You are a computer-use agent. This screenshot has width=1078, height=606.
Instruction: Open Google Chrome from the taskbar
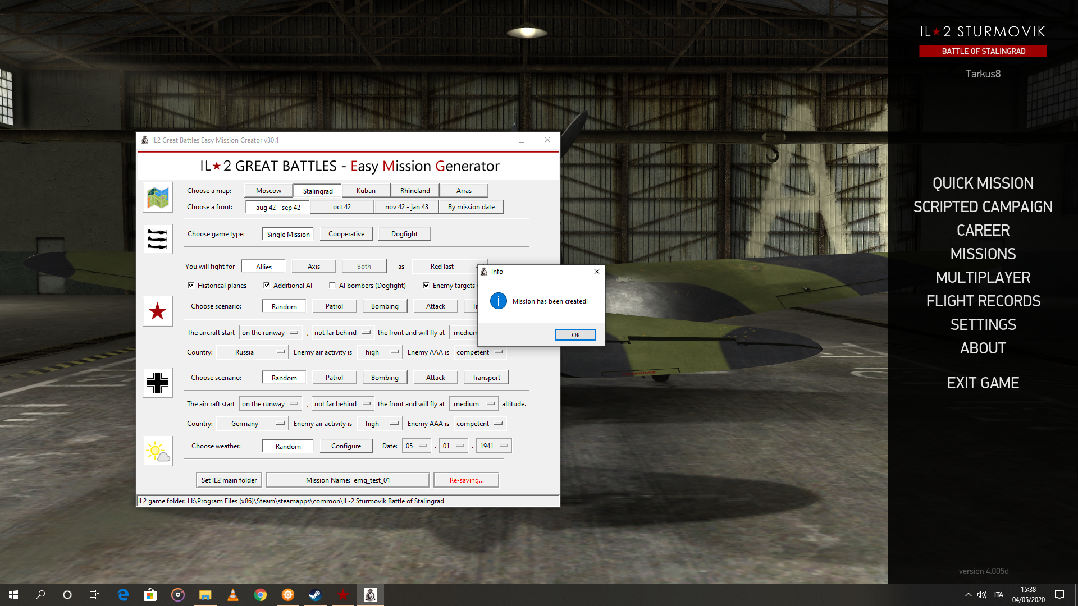point(260,595)
